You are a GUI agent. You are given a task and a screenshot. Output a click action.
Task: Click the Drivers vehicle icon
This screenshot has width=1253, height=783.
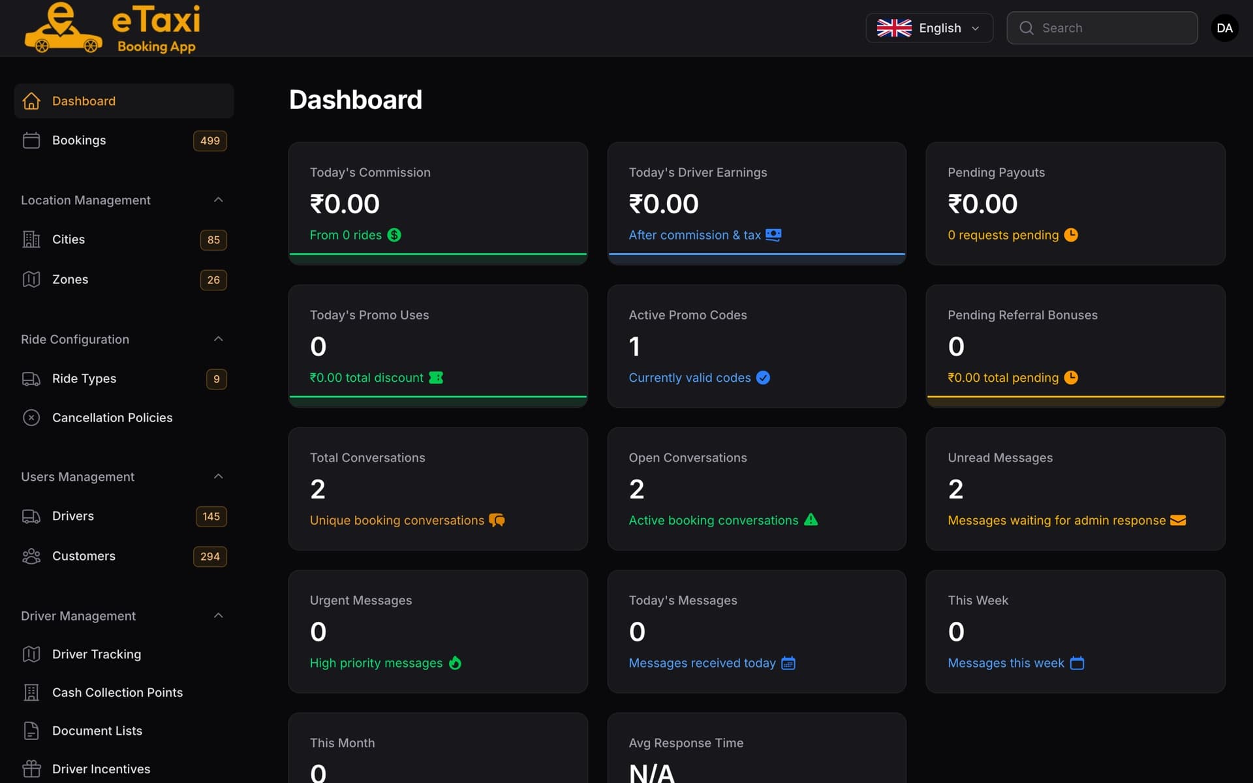31,516
